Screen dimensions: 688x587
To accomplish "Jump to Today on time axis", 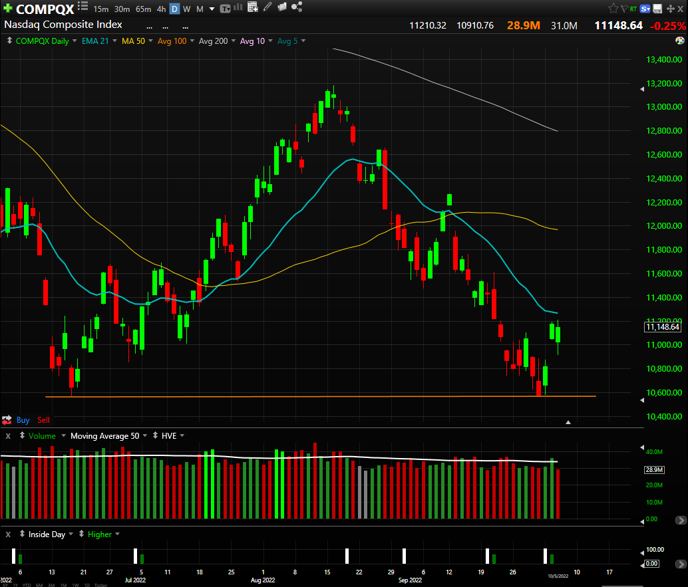I will (100, 585).
